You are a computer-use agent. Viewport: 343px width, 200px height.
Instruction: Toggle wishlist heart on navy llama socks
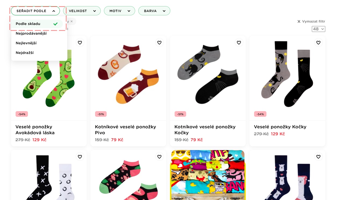pyautogui.click(x=318, y=157)
